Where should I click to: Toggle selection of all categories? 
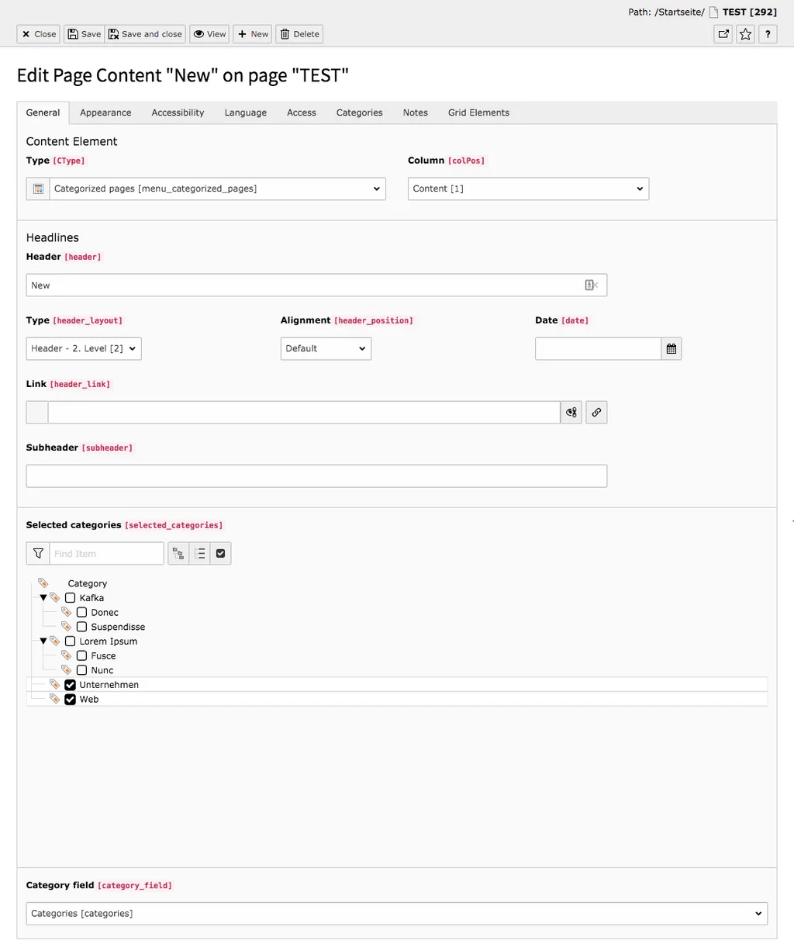coord(220,553)
